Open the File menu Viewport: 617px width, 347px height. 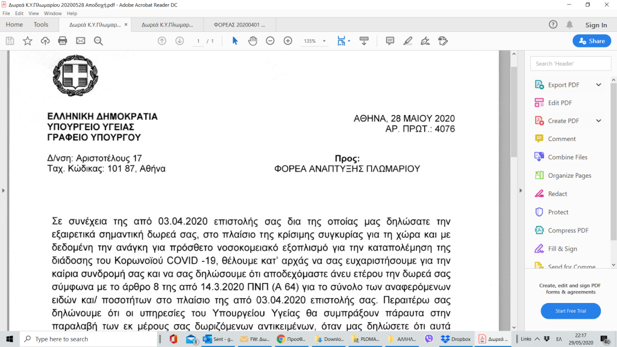click(x=6, y=13)
